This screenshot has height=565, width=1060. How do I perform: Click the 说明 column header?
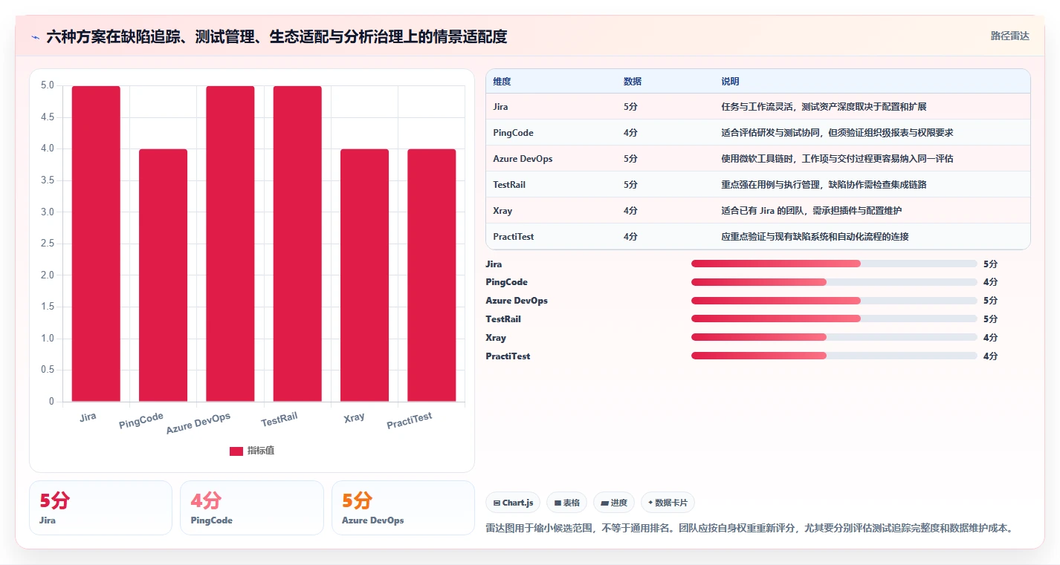[730, 82]
